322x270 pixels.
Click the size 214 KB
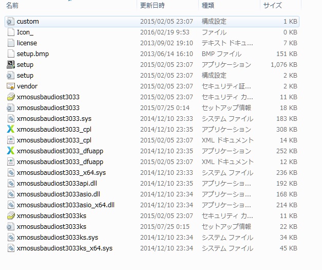[287, 205]
